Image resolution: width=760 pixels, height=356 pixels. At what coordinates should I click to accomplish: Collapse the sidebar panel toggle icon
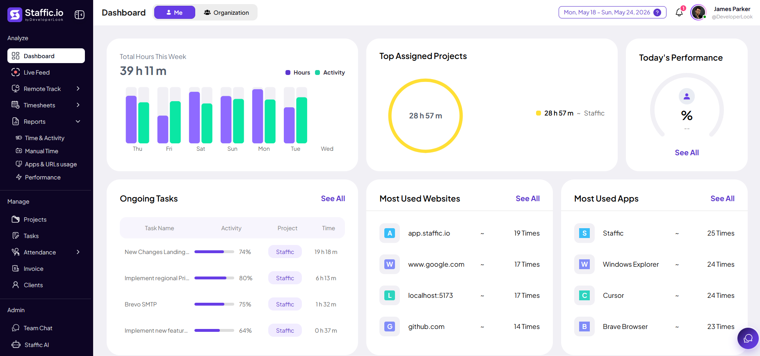(x=80, y=15)
